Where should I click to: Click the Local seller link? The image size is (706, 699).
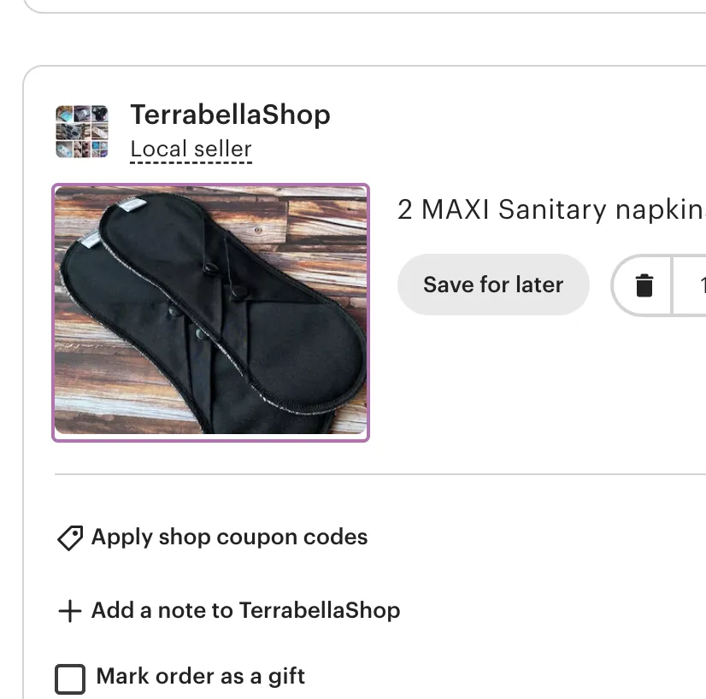pos(190,149)
